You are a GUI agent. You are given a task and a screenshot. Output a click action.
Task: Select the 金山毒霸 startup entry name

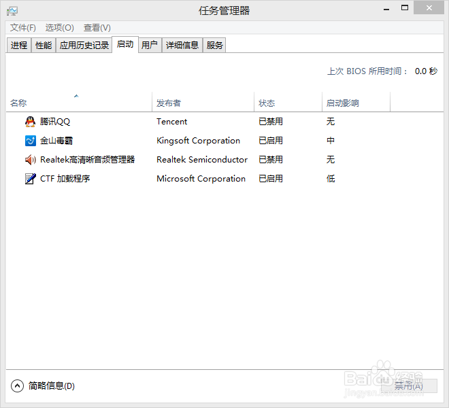tap(56, 141)
